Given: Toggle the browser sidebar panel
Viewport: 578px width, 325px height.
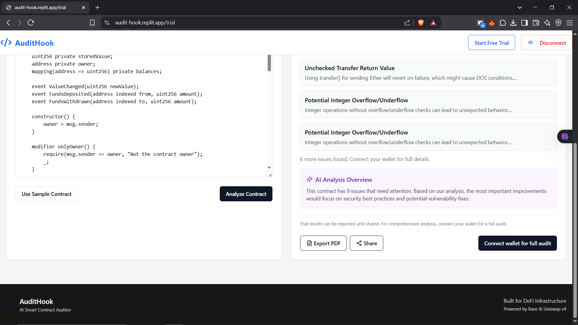Looking at the screenshot, I should pos(524,23).
